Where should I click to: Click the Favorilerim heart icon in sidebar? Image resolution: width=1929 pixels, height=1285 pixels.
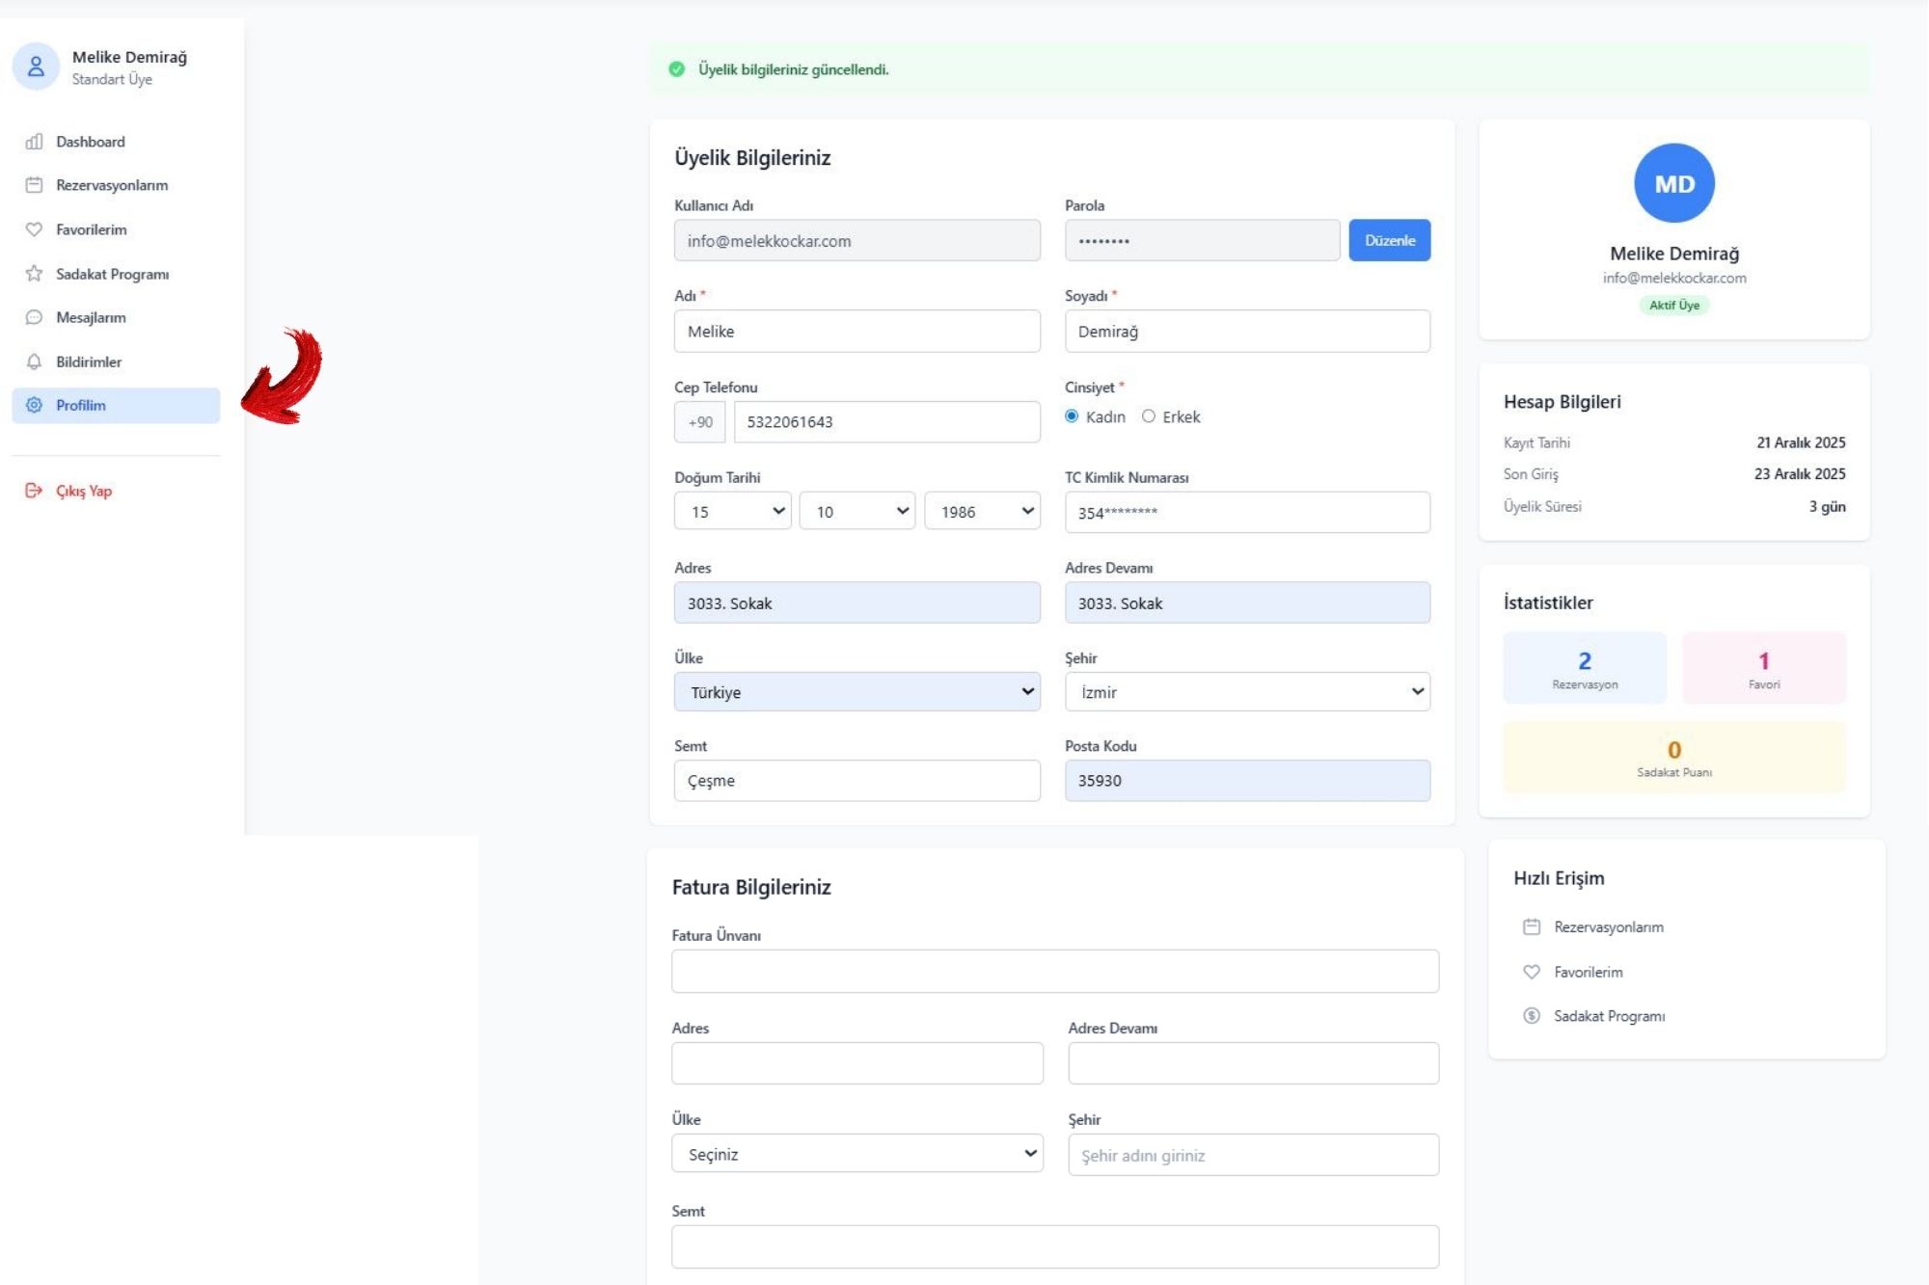[x=34, y=229]
